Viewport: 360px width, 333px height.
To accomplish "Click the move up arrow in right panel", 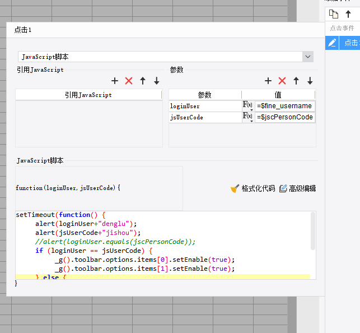I will (348, 14).
